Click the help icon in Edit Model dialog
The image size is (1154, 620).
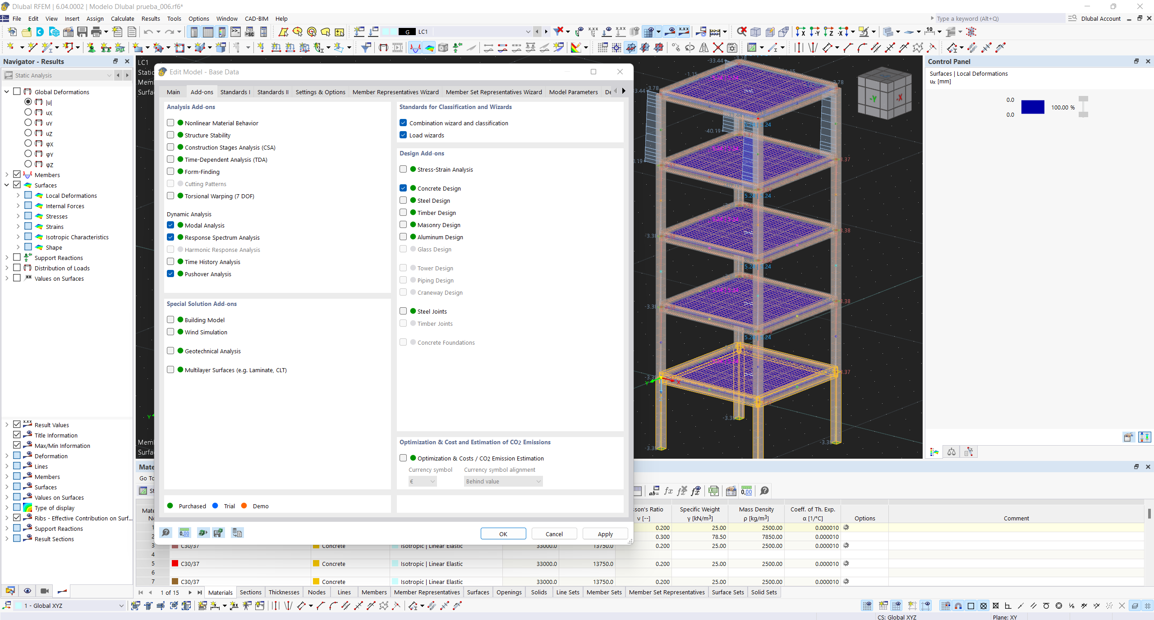click(166, 533)
